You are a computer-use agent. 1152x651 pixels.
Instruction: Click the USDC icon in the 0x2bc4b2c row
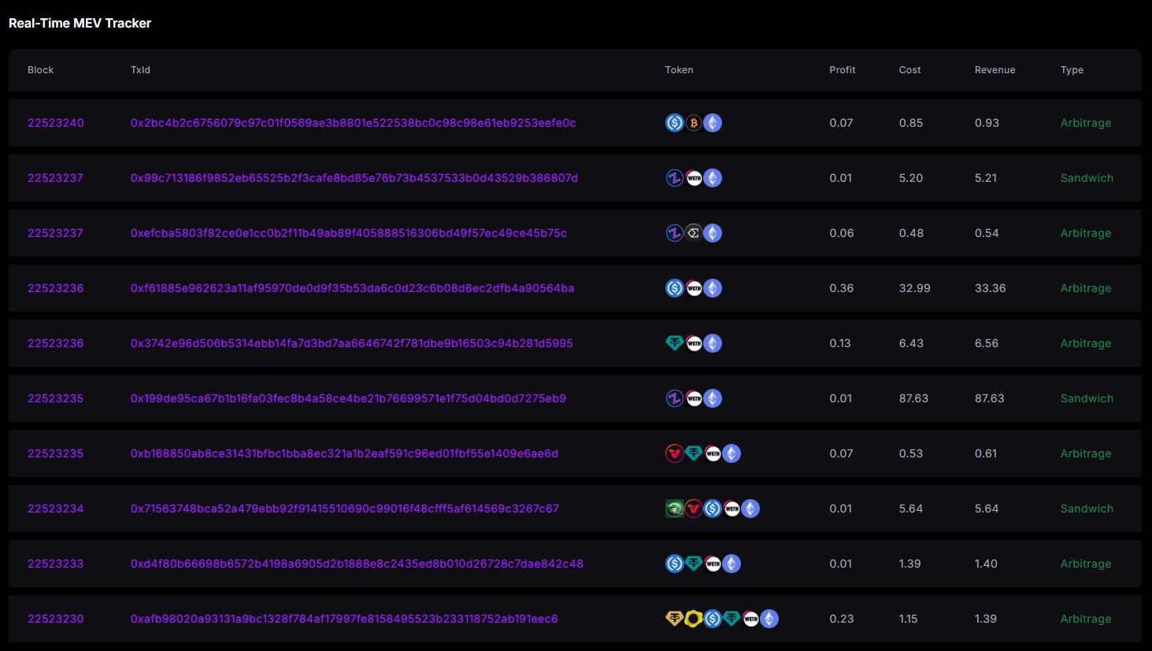pyautogui.click(x=675, y=123)
